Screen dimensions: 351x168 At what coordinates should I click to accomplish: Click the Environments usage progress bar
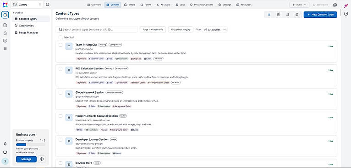pyautogui.click(x=31, y=145)
